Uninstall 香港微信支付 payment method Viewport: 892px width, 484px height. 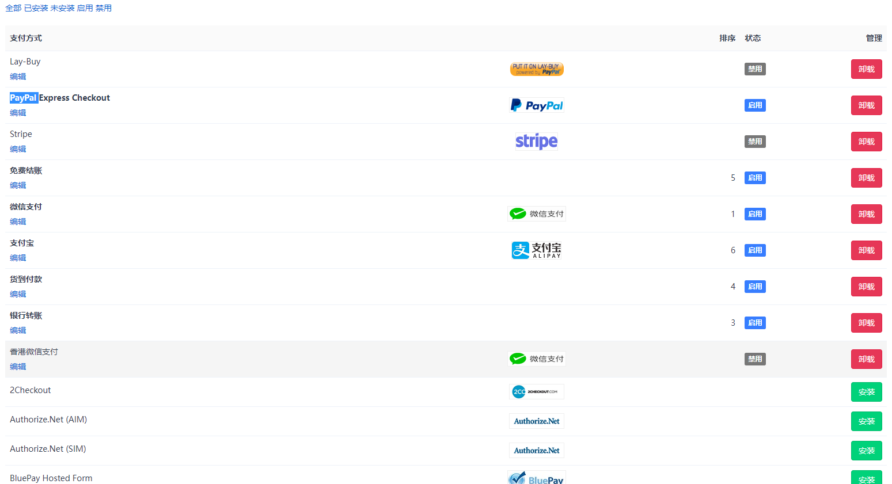point(867,359)
